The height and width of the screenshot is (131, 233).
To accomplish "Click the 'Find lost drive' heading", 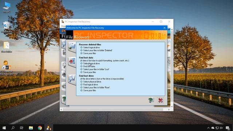I will (x=86, y=76).
